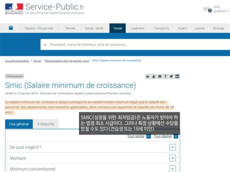Click the 'Vérifié le 10 janvier 2019' text
Image resolution: width=230 pixels, height=172 pixels.
click(22, 93)
